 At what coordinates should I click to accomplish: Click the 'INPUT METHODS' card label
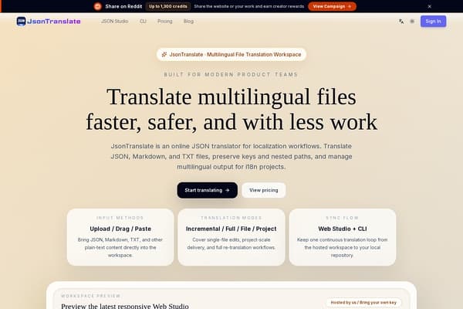tap(120, 218)
